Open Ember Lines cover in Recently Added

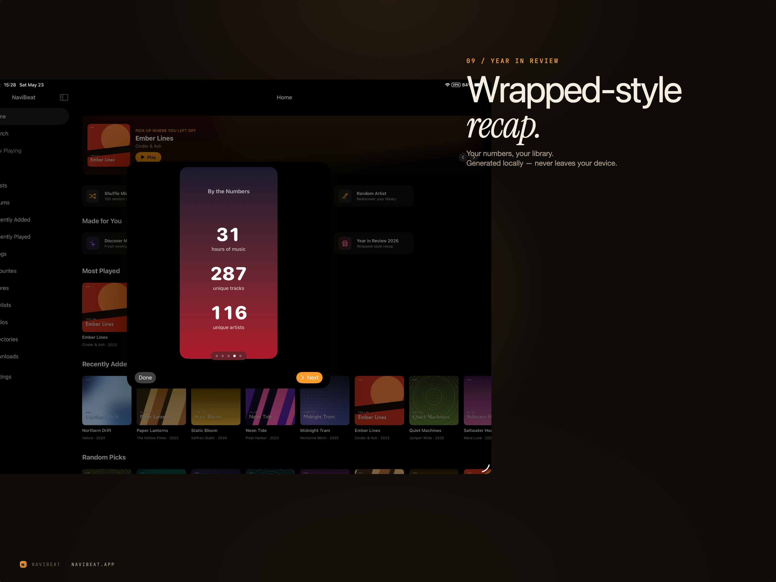click(379, 400)
